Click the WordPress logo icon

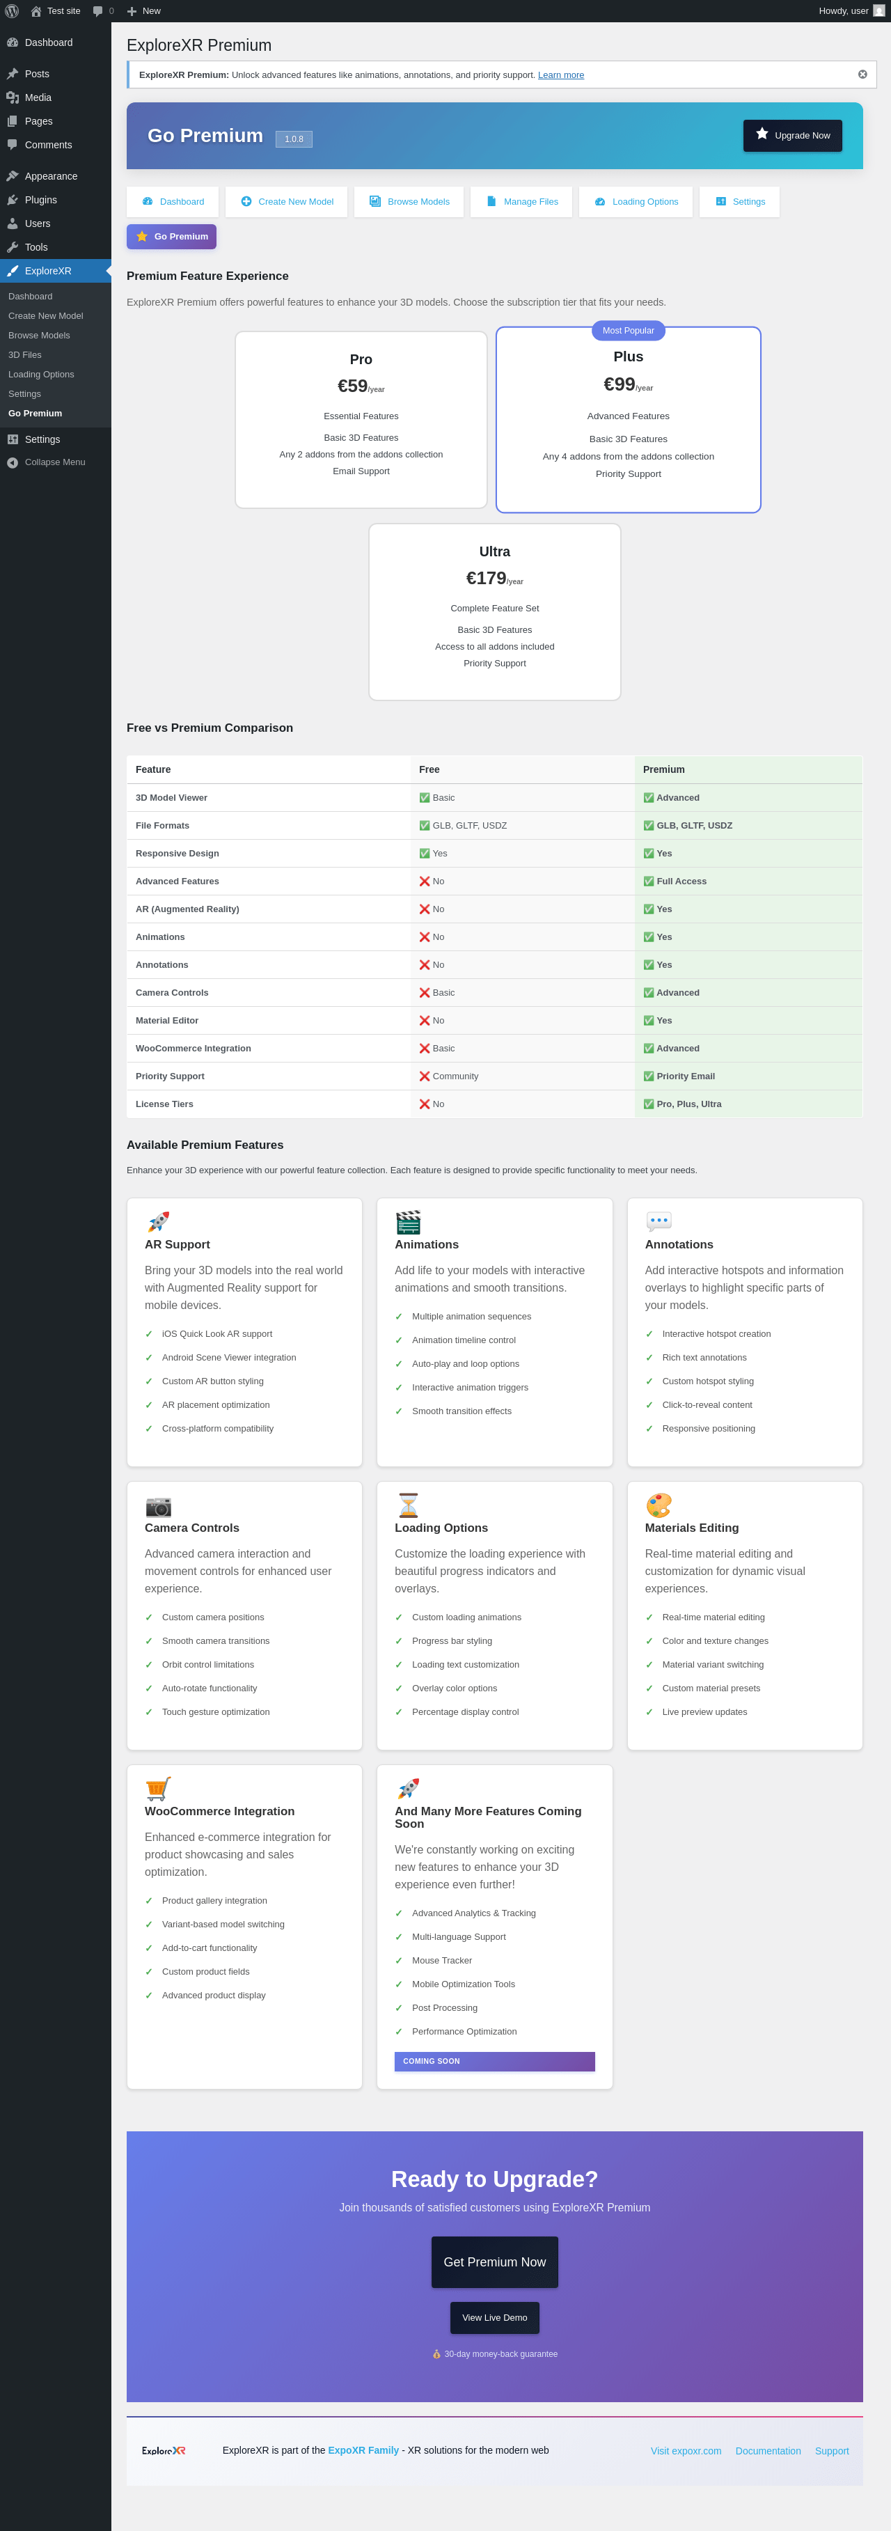(x=12, y=11)
